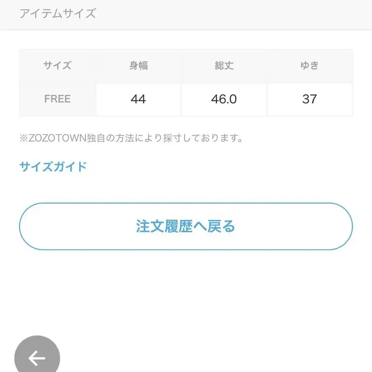The width and height of the screenshot is (372, 372).
Task: Click the 身幅 column header
Action: (138, 66)
